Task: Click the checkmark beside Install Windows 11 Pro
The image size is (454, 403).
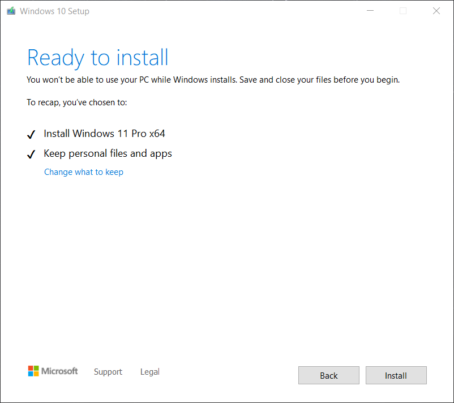Action: coord(31,134)
